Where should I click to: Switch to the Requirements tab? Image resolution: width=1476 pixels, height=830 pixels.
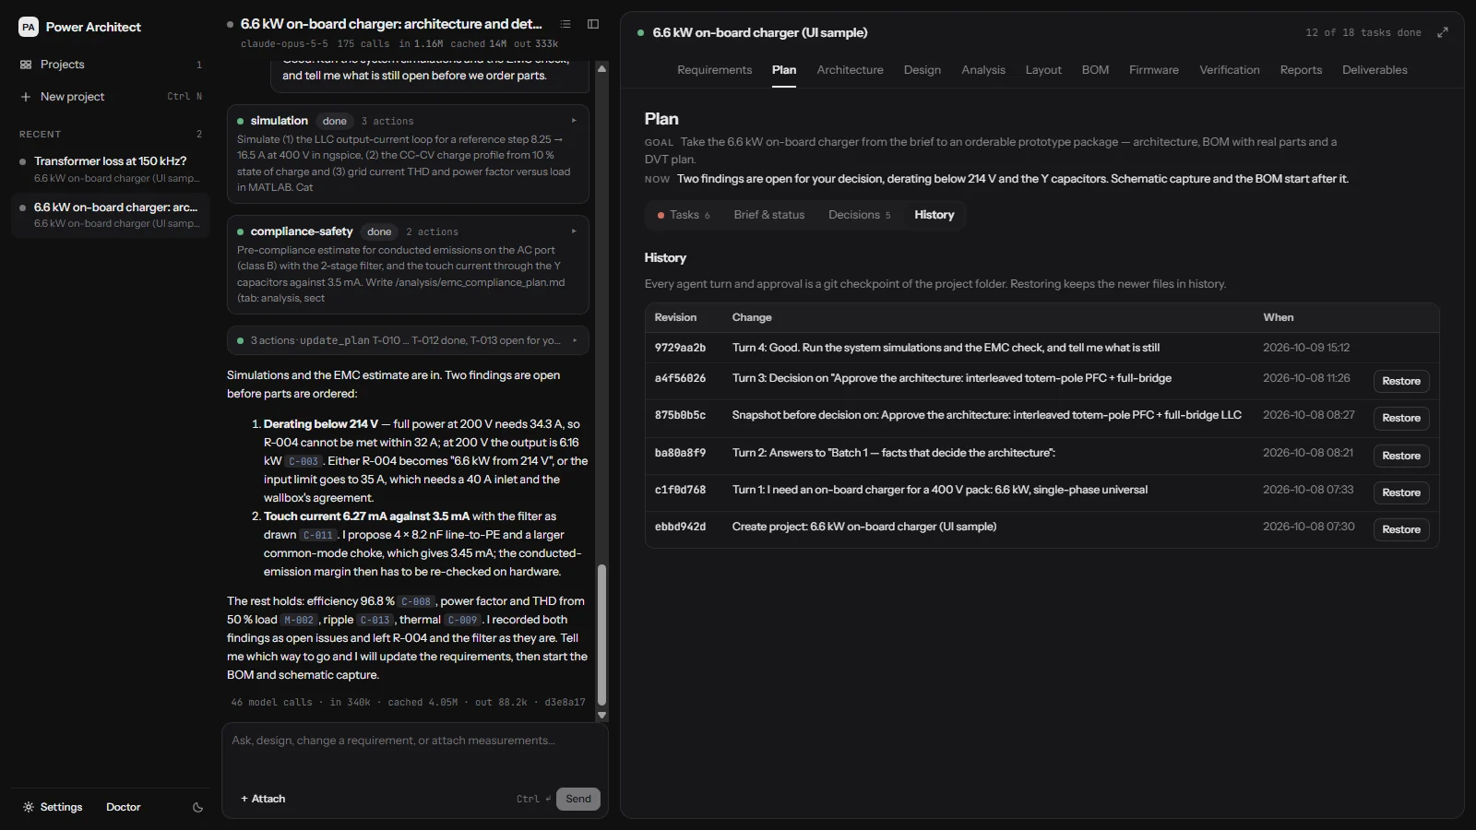pyautogui.click(x=715, y=70)
